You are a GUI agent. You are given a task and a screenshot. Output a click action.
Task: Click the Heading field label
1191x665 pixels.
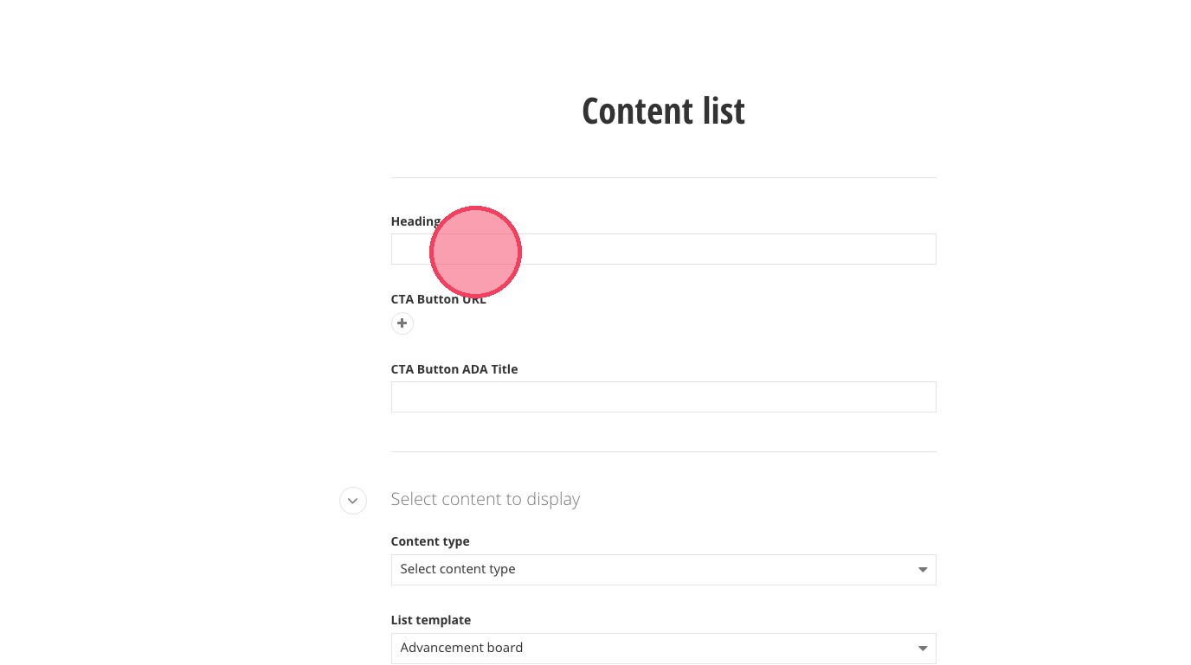pos(414,221)
